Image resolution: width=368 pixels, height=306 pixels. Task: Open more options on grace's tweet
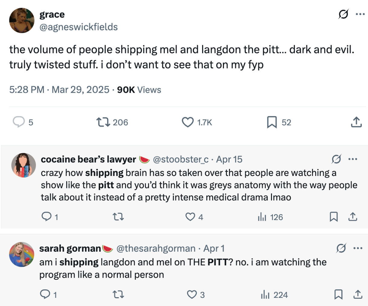click(x=360, y=14)
